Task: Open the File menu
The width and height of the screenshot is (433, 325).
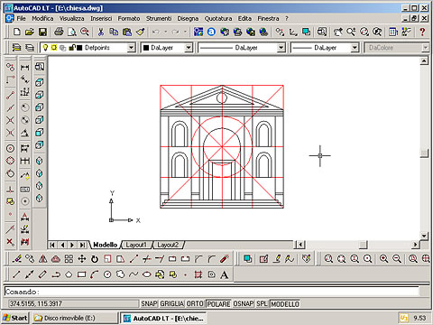Action: point(21,19)
